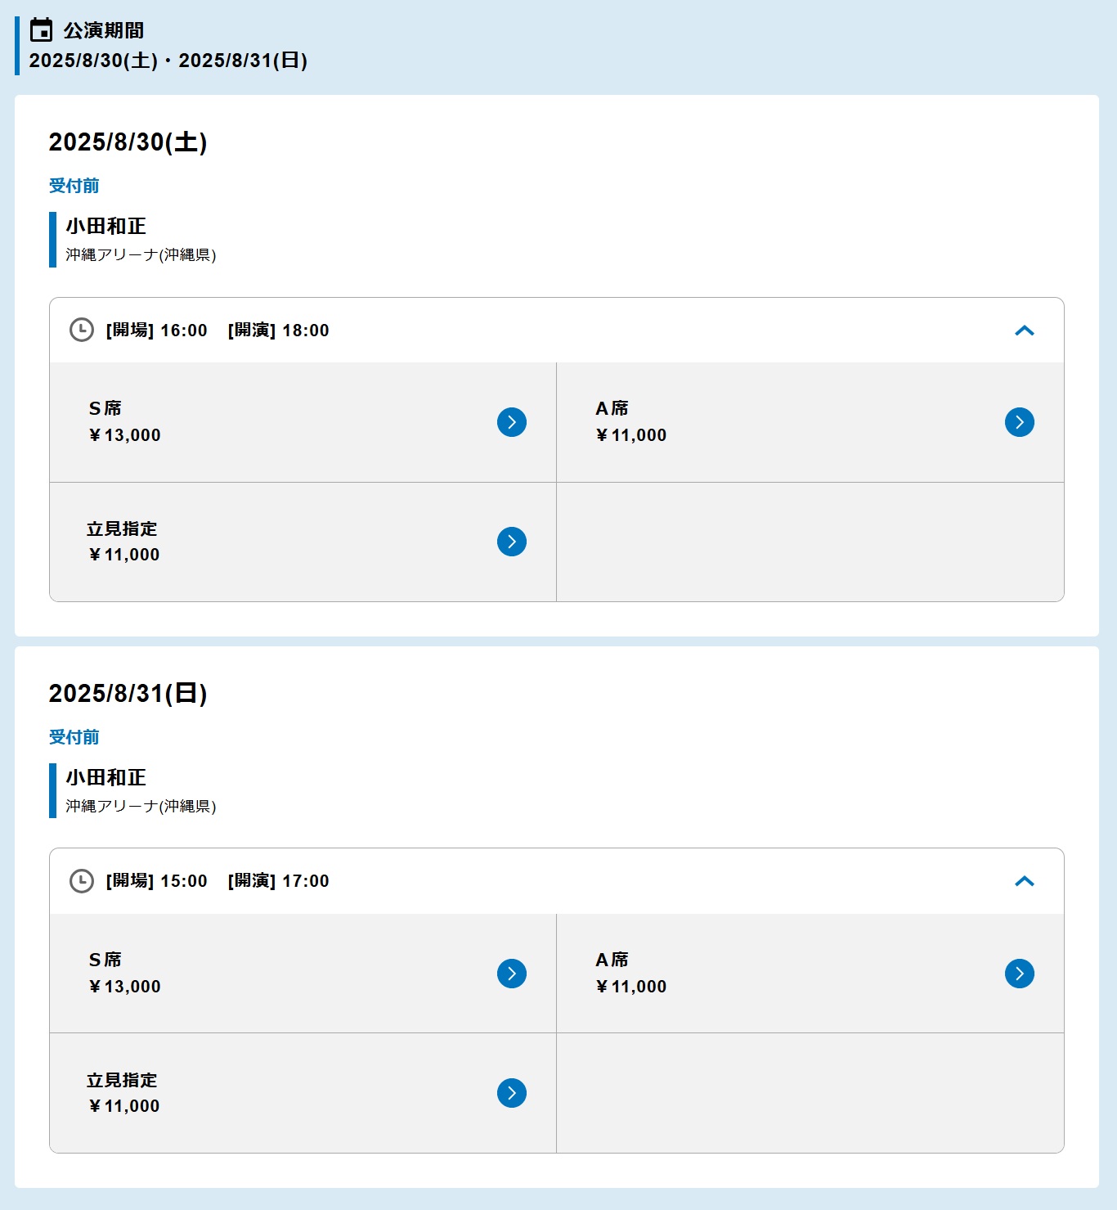Click the clock icon beside 開場 15:00
1117x1210 pixels.
[82, 881]
